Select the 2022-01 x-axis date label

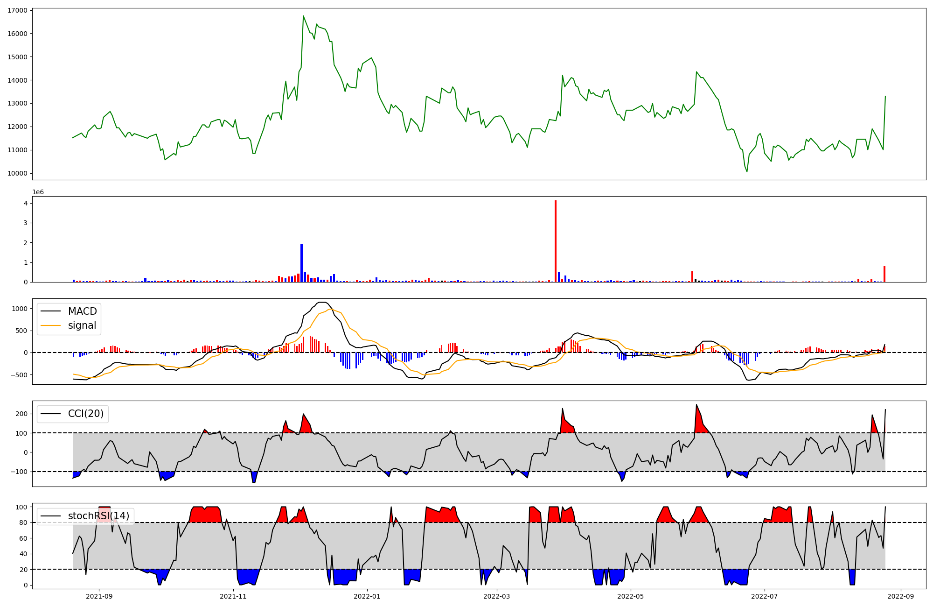pos(367,596)
